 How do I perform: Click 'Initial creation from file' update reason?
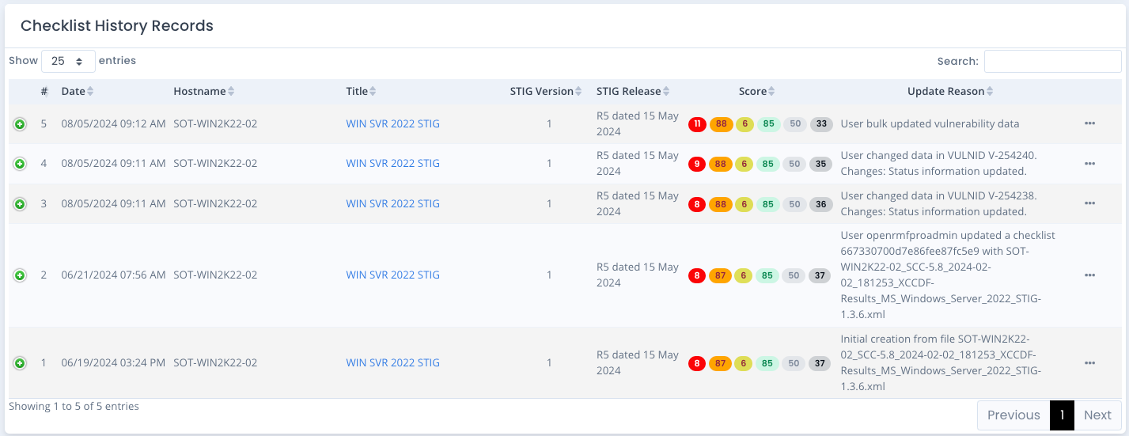[941, 362]
